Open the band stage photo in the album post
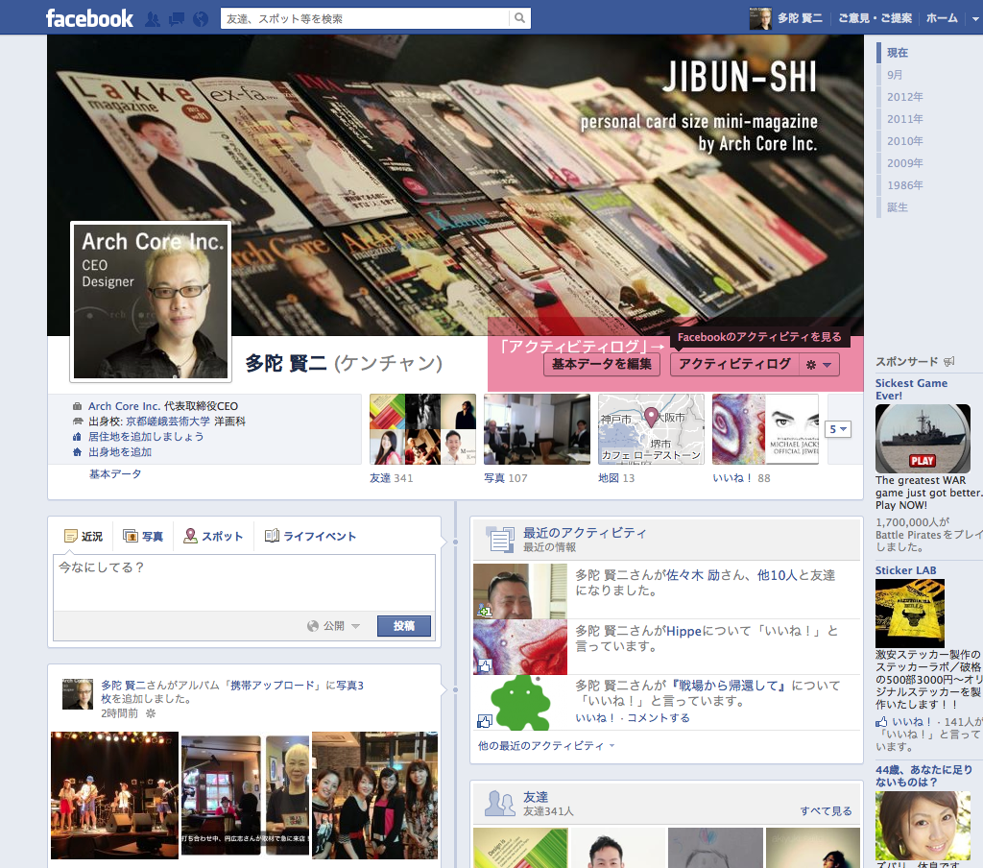This screenshot has height=868, width=983. [115, 795]
